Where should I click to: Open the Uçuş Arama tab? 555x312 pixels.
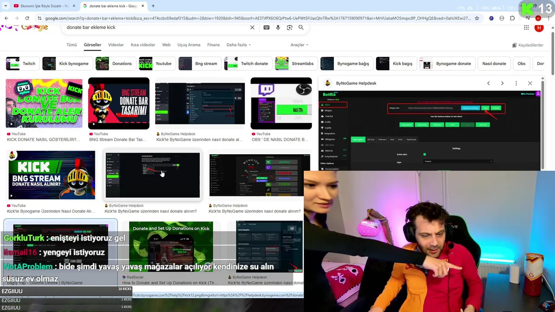pos(189,45)
